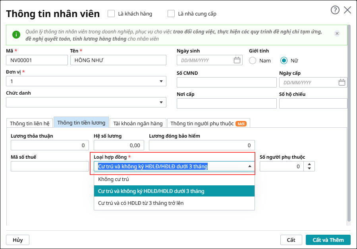Choose the Không cư trú option
This screenshot has width=357, height=249.
click(174, 179)
